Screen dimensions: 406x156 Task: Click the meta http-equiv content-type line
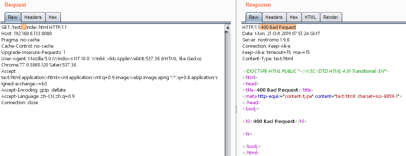point(322,96)
